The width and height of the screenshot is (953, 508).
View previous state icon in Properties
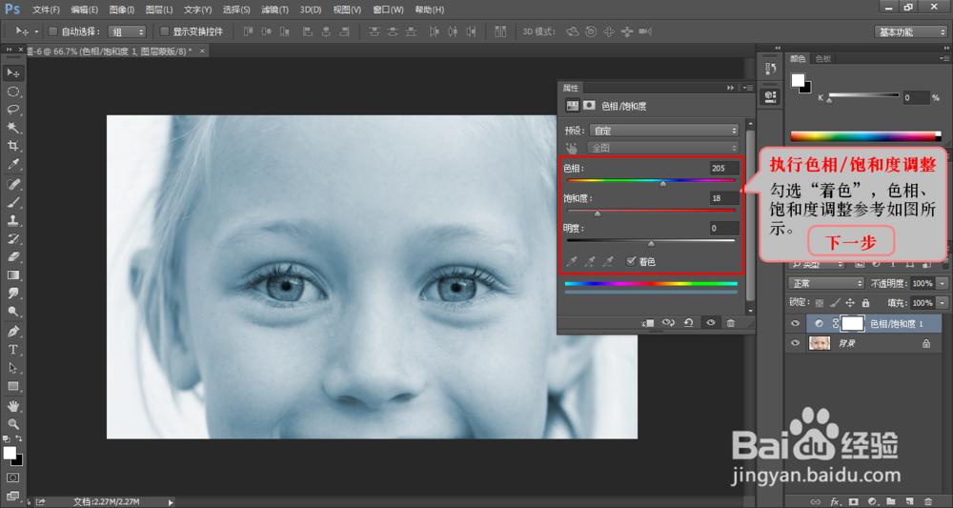click(668, 323)
